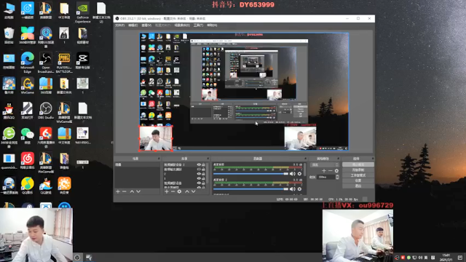This screenshot has width=466, height=262.
Task: Move the scene up in Scenes panel
Action: click(x=132, y=191)
